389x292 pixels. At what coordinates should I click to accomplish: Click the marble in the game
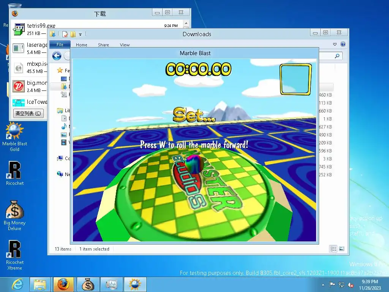coord(195,164)
